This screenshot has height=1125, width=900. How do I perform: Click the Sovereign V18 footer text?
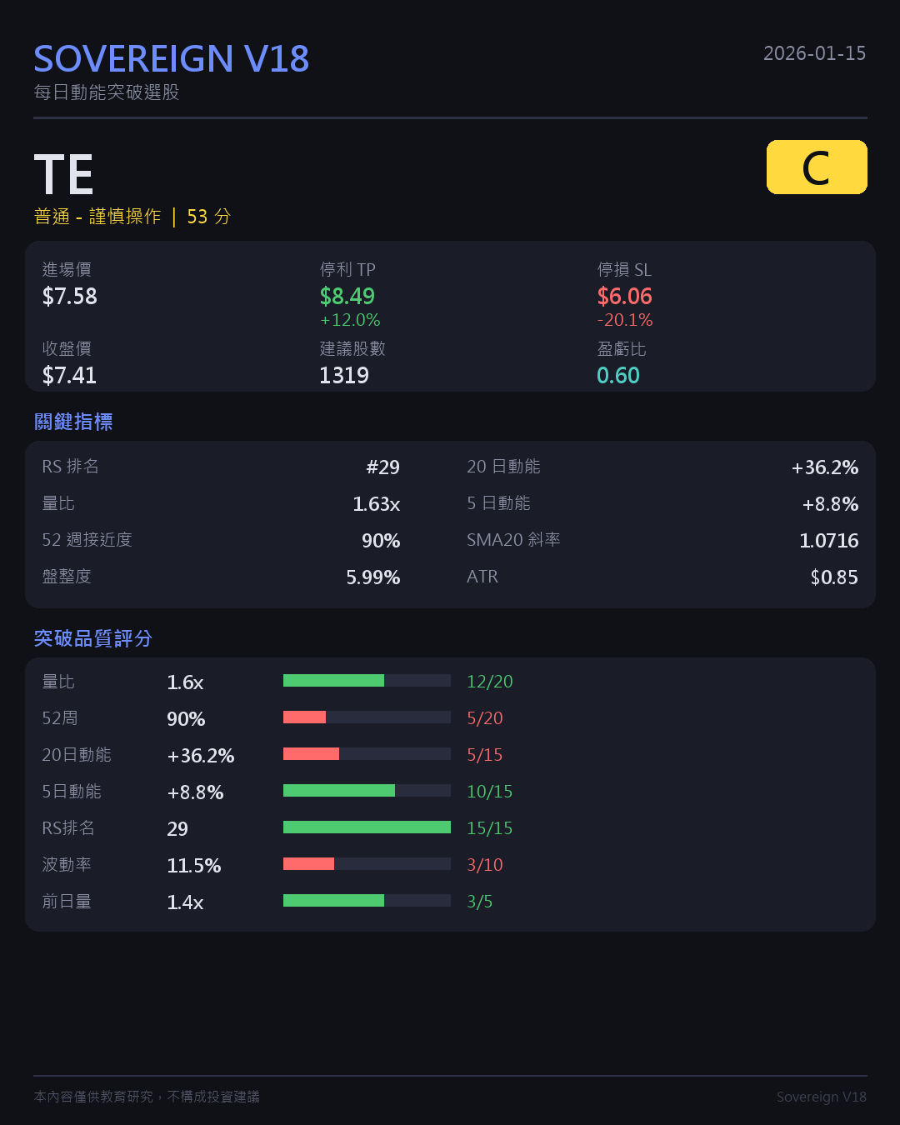point(822,1097)
